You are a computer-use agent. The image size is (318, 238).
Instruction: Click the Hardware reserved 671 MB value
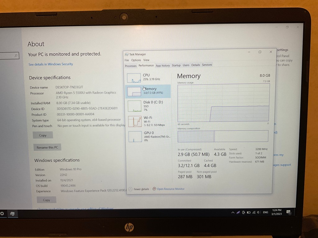(x=260, y=162)
